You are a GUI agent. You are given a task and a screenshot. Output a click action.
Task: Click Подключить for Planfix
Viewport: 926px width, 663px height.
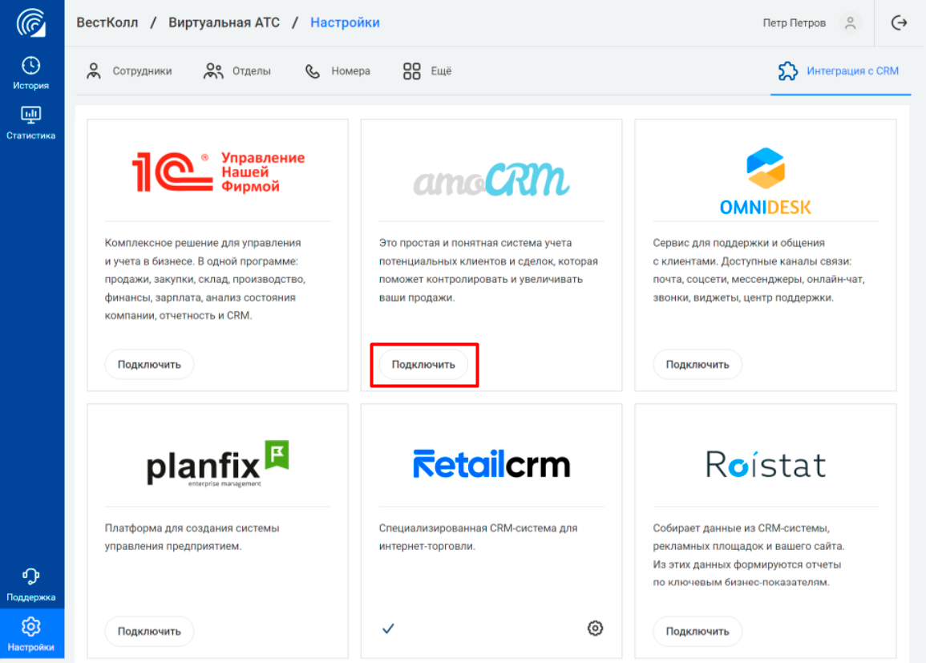pos(149,631)
